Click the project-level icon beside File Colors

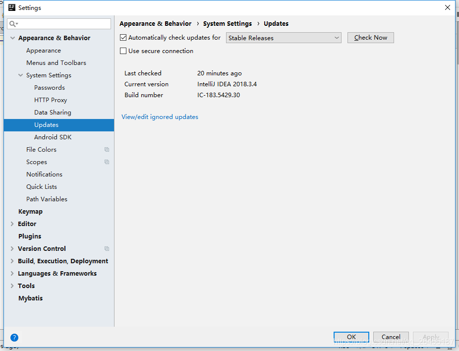tap(107, 150)
